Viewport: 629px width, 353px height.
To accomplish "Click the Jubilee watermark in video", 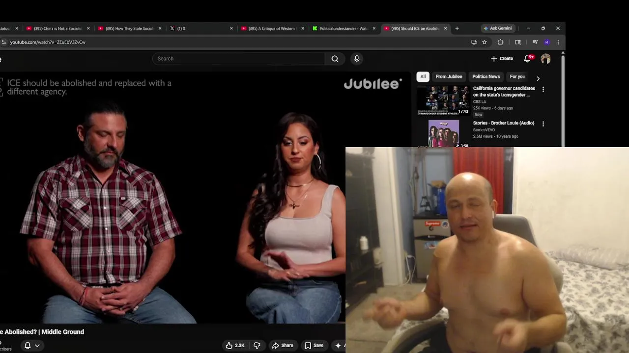I will 372,84.
